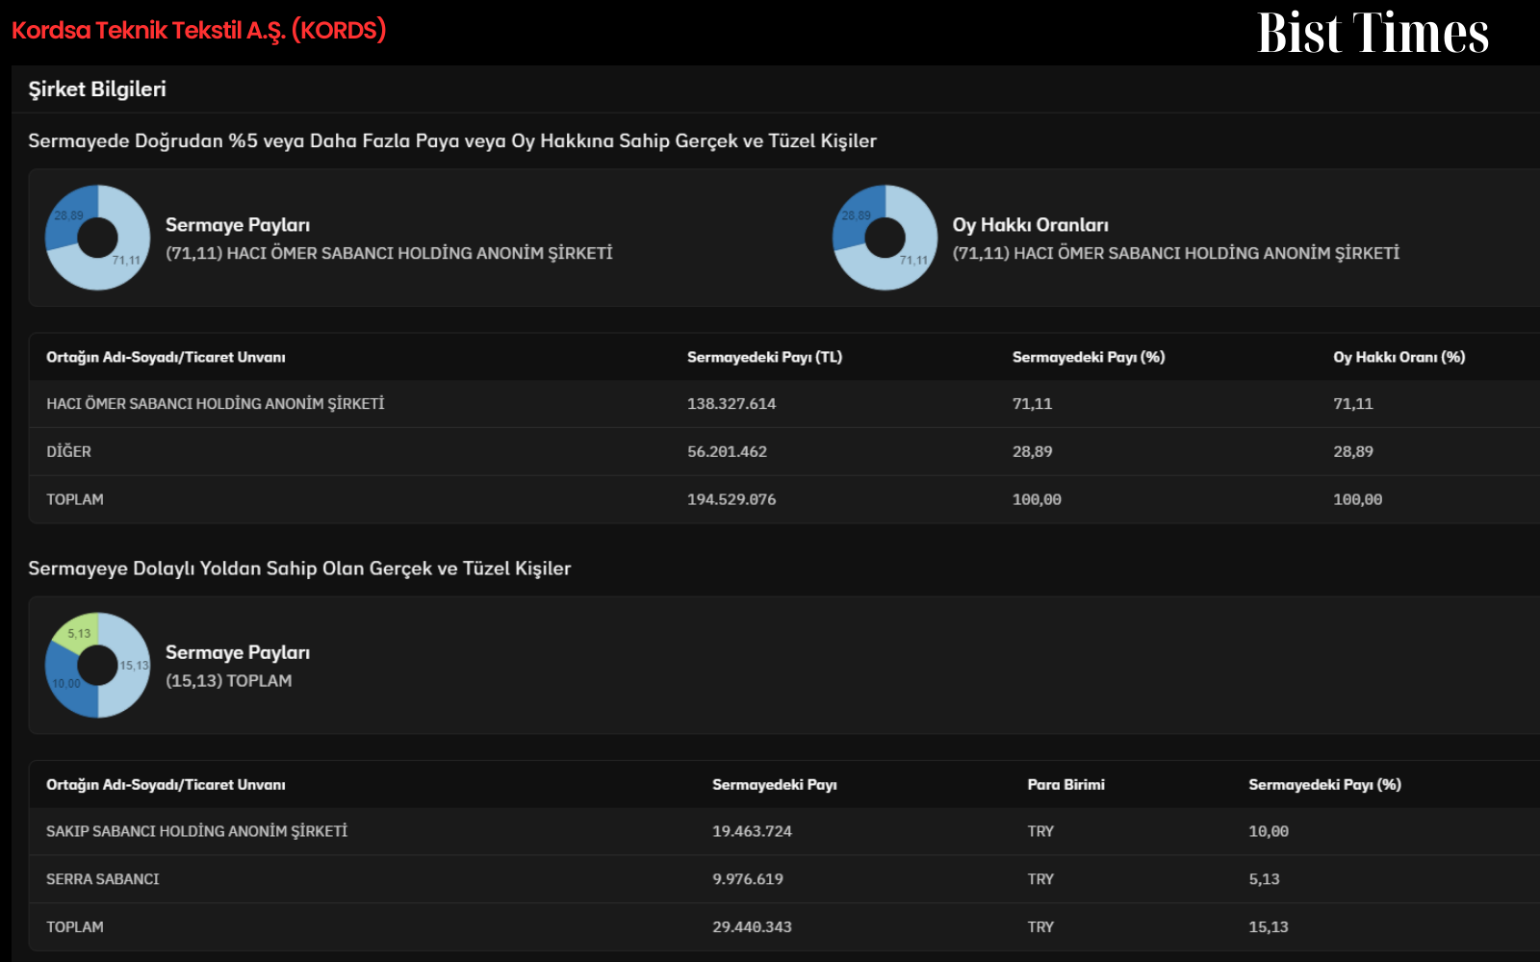
Task: Select the Şirket Bilgileri heading
Action: 97,89
